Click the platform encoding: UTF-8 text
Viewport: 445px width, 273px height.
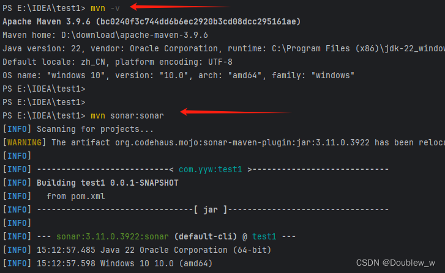(174, 62)
